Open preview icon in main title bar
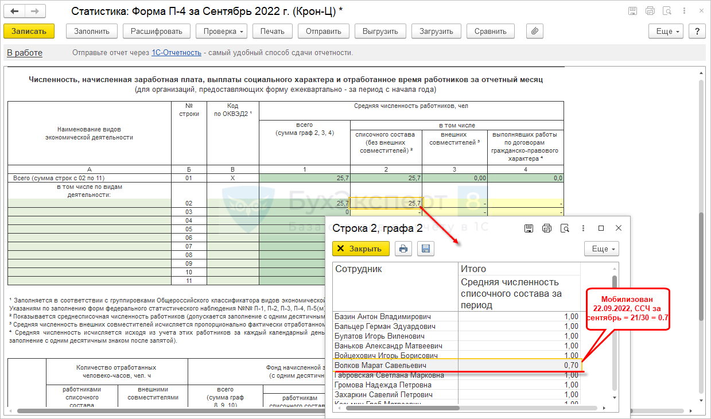Viewport: 711px width, 419px height. click(x=667, y=11)
